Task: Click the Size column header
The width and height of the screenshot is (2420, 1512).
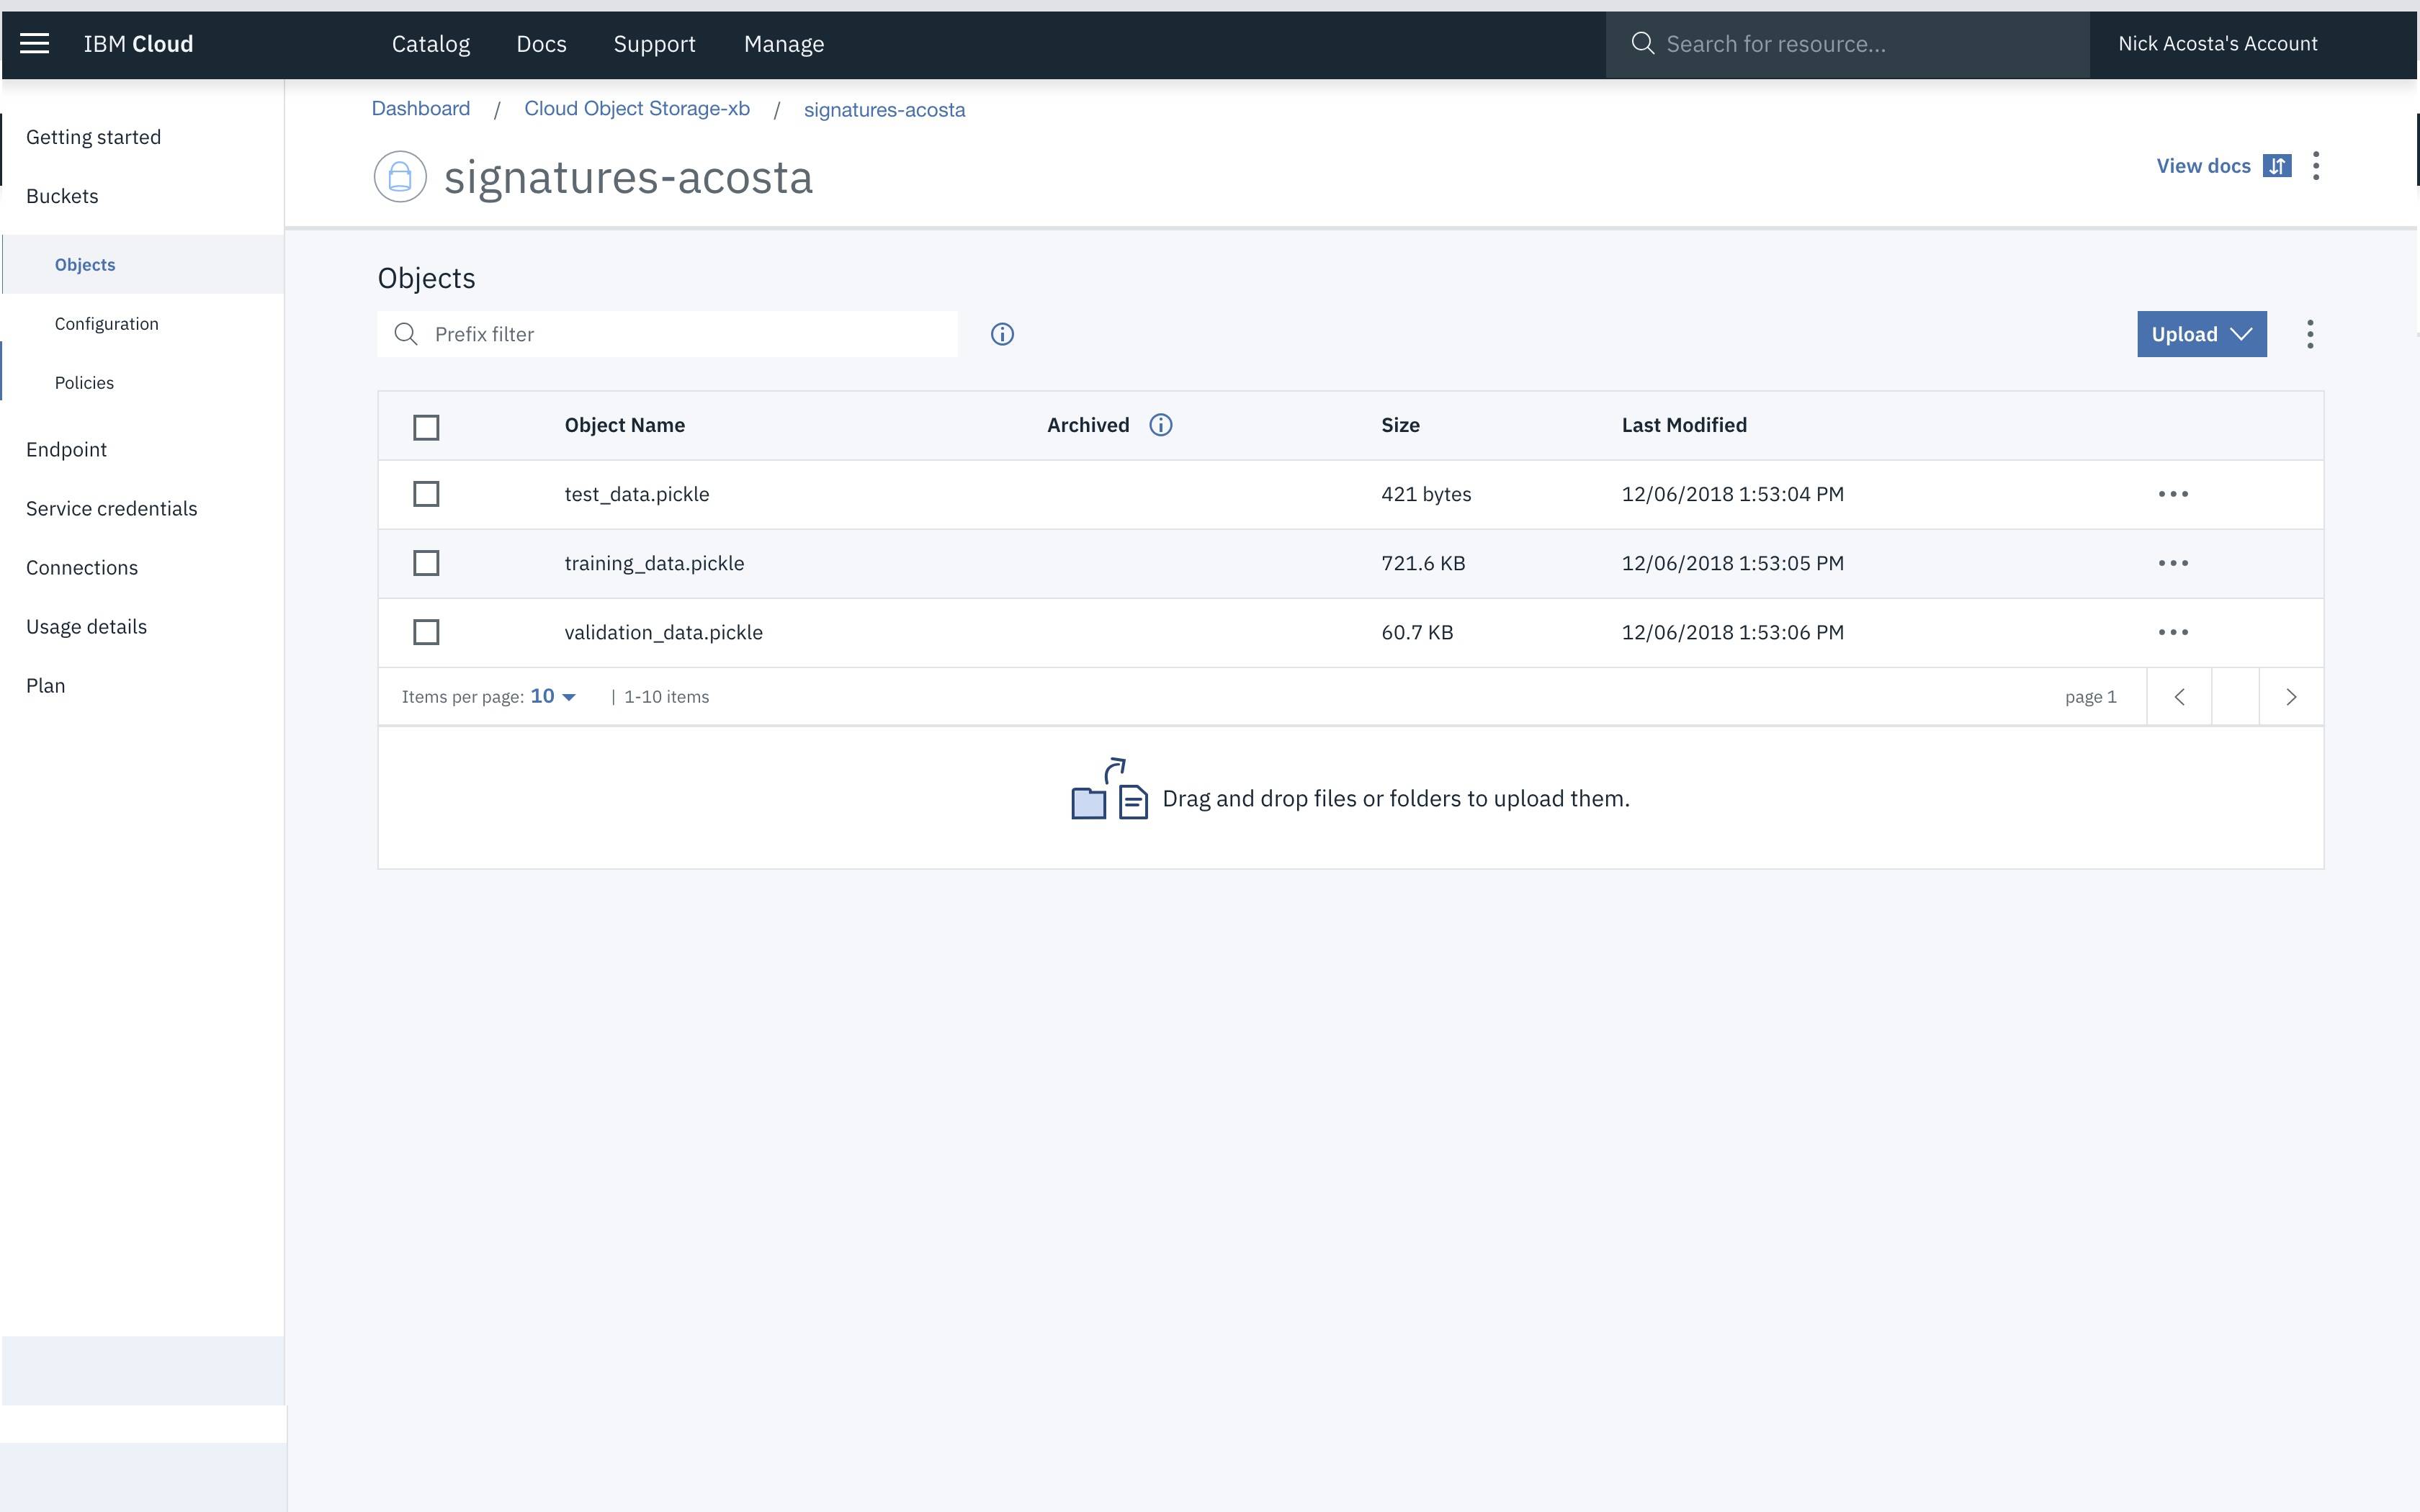Action: 1400,425
